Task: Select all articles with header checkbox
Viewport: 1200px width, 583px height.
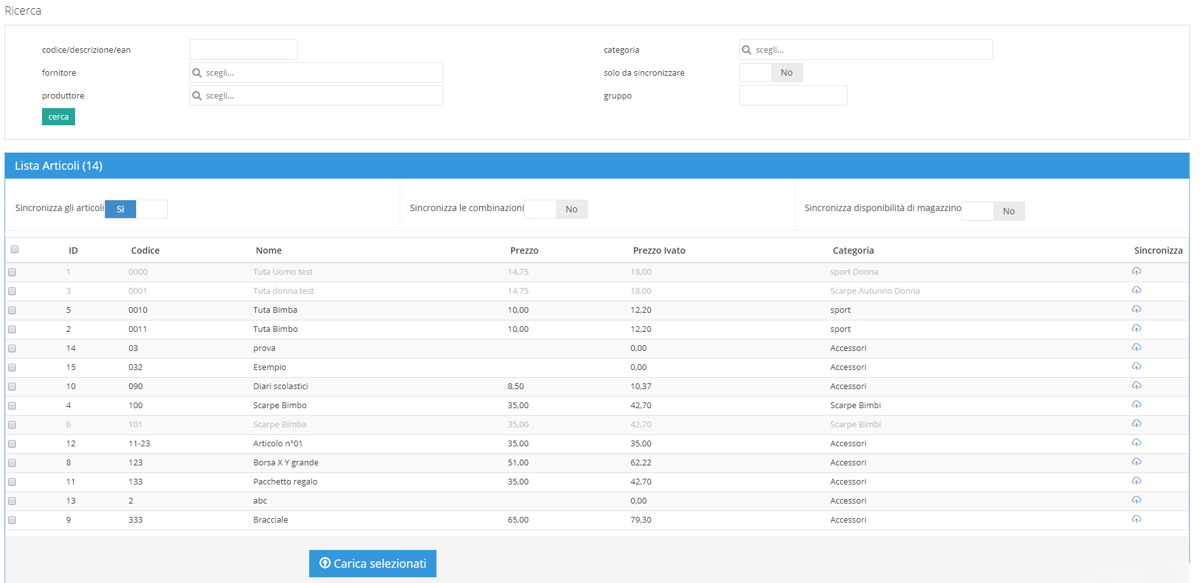Action: tap(15, 249)
